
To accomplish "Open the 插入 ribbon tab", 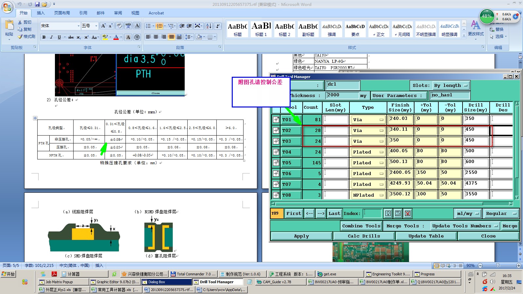I will coord(41,13).
